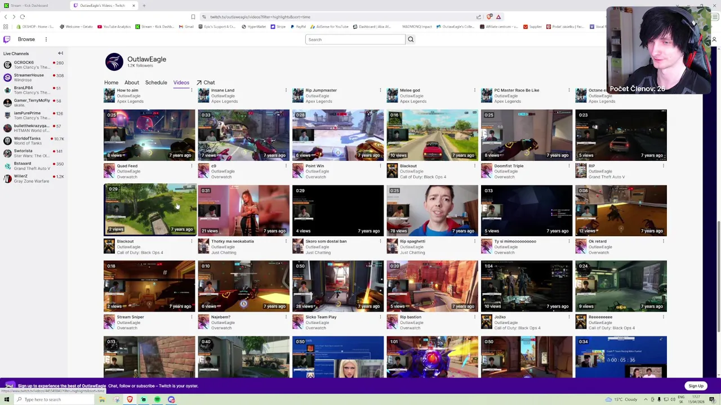721x405 pixels.
Task: Click the Windows taskbar search box
Action: tap(54, 399)
